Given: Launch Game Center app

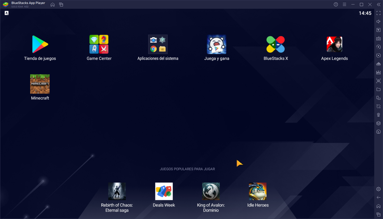Looking at the screenshot, I should click(x=99, y=45).
